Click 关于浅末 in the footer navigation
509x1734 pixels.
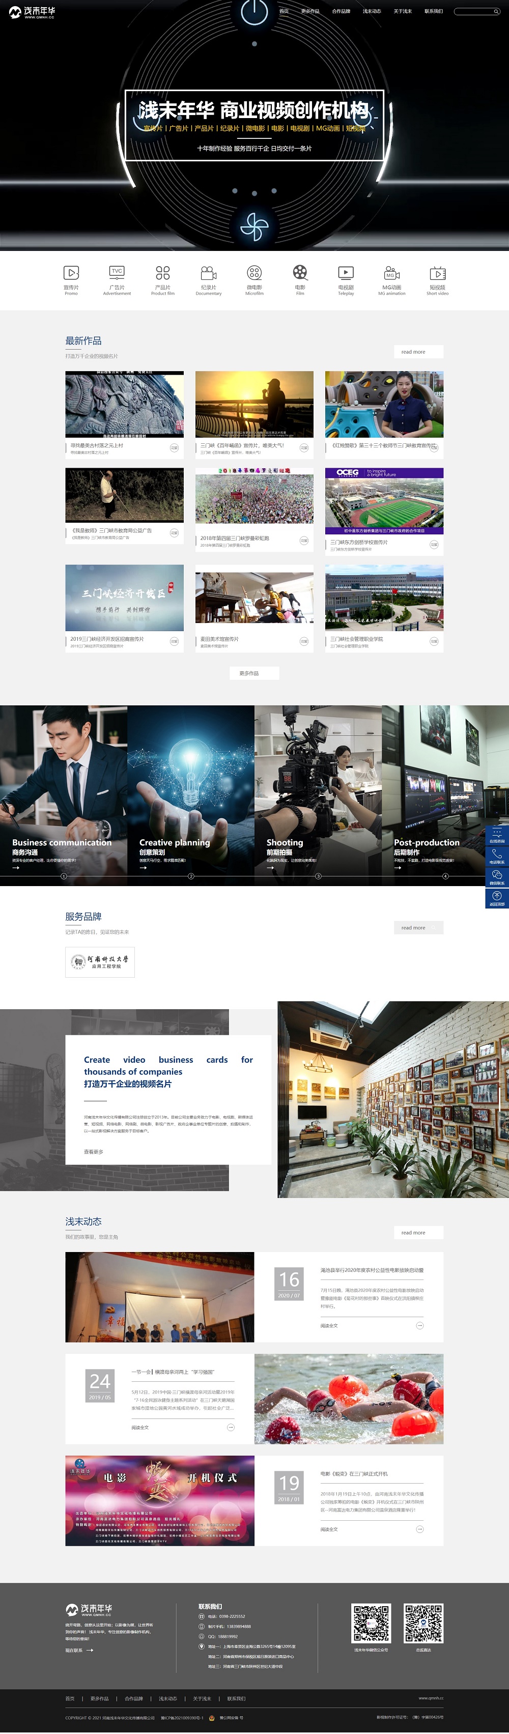[202, 1698]
